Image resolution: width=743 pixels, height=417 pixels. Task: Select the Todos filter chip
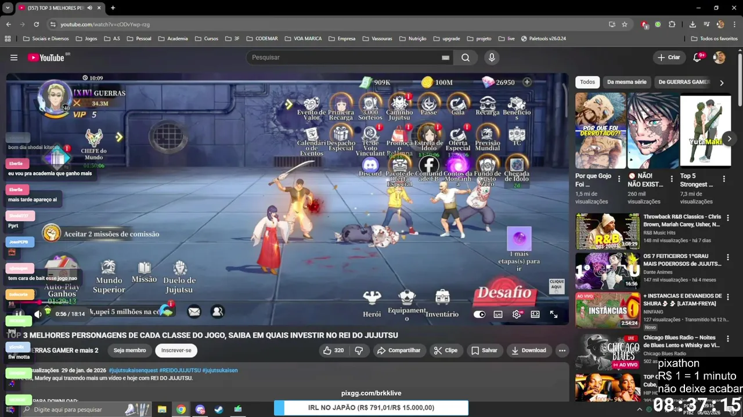click(x=587, y=82)
